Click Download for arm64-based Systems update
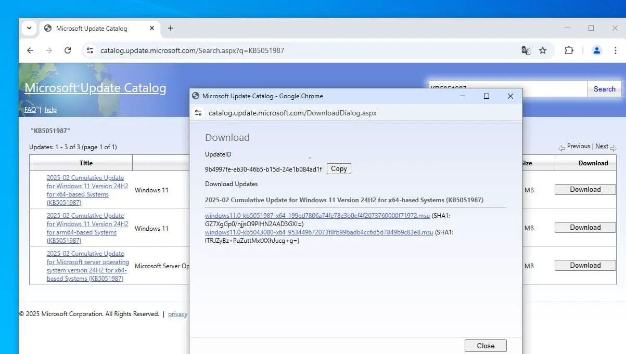The width and height of the screenshot is (626, 354). point(585,228)
